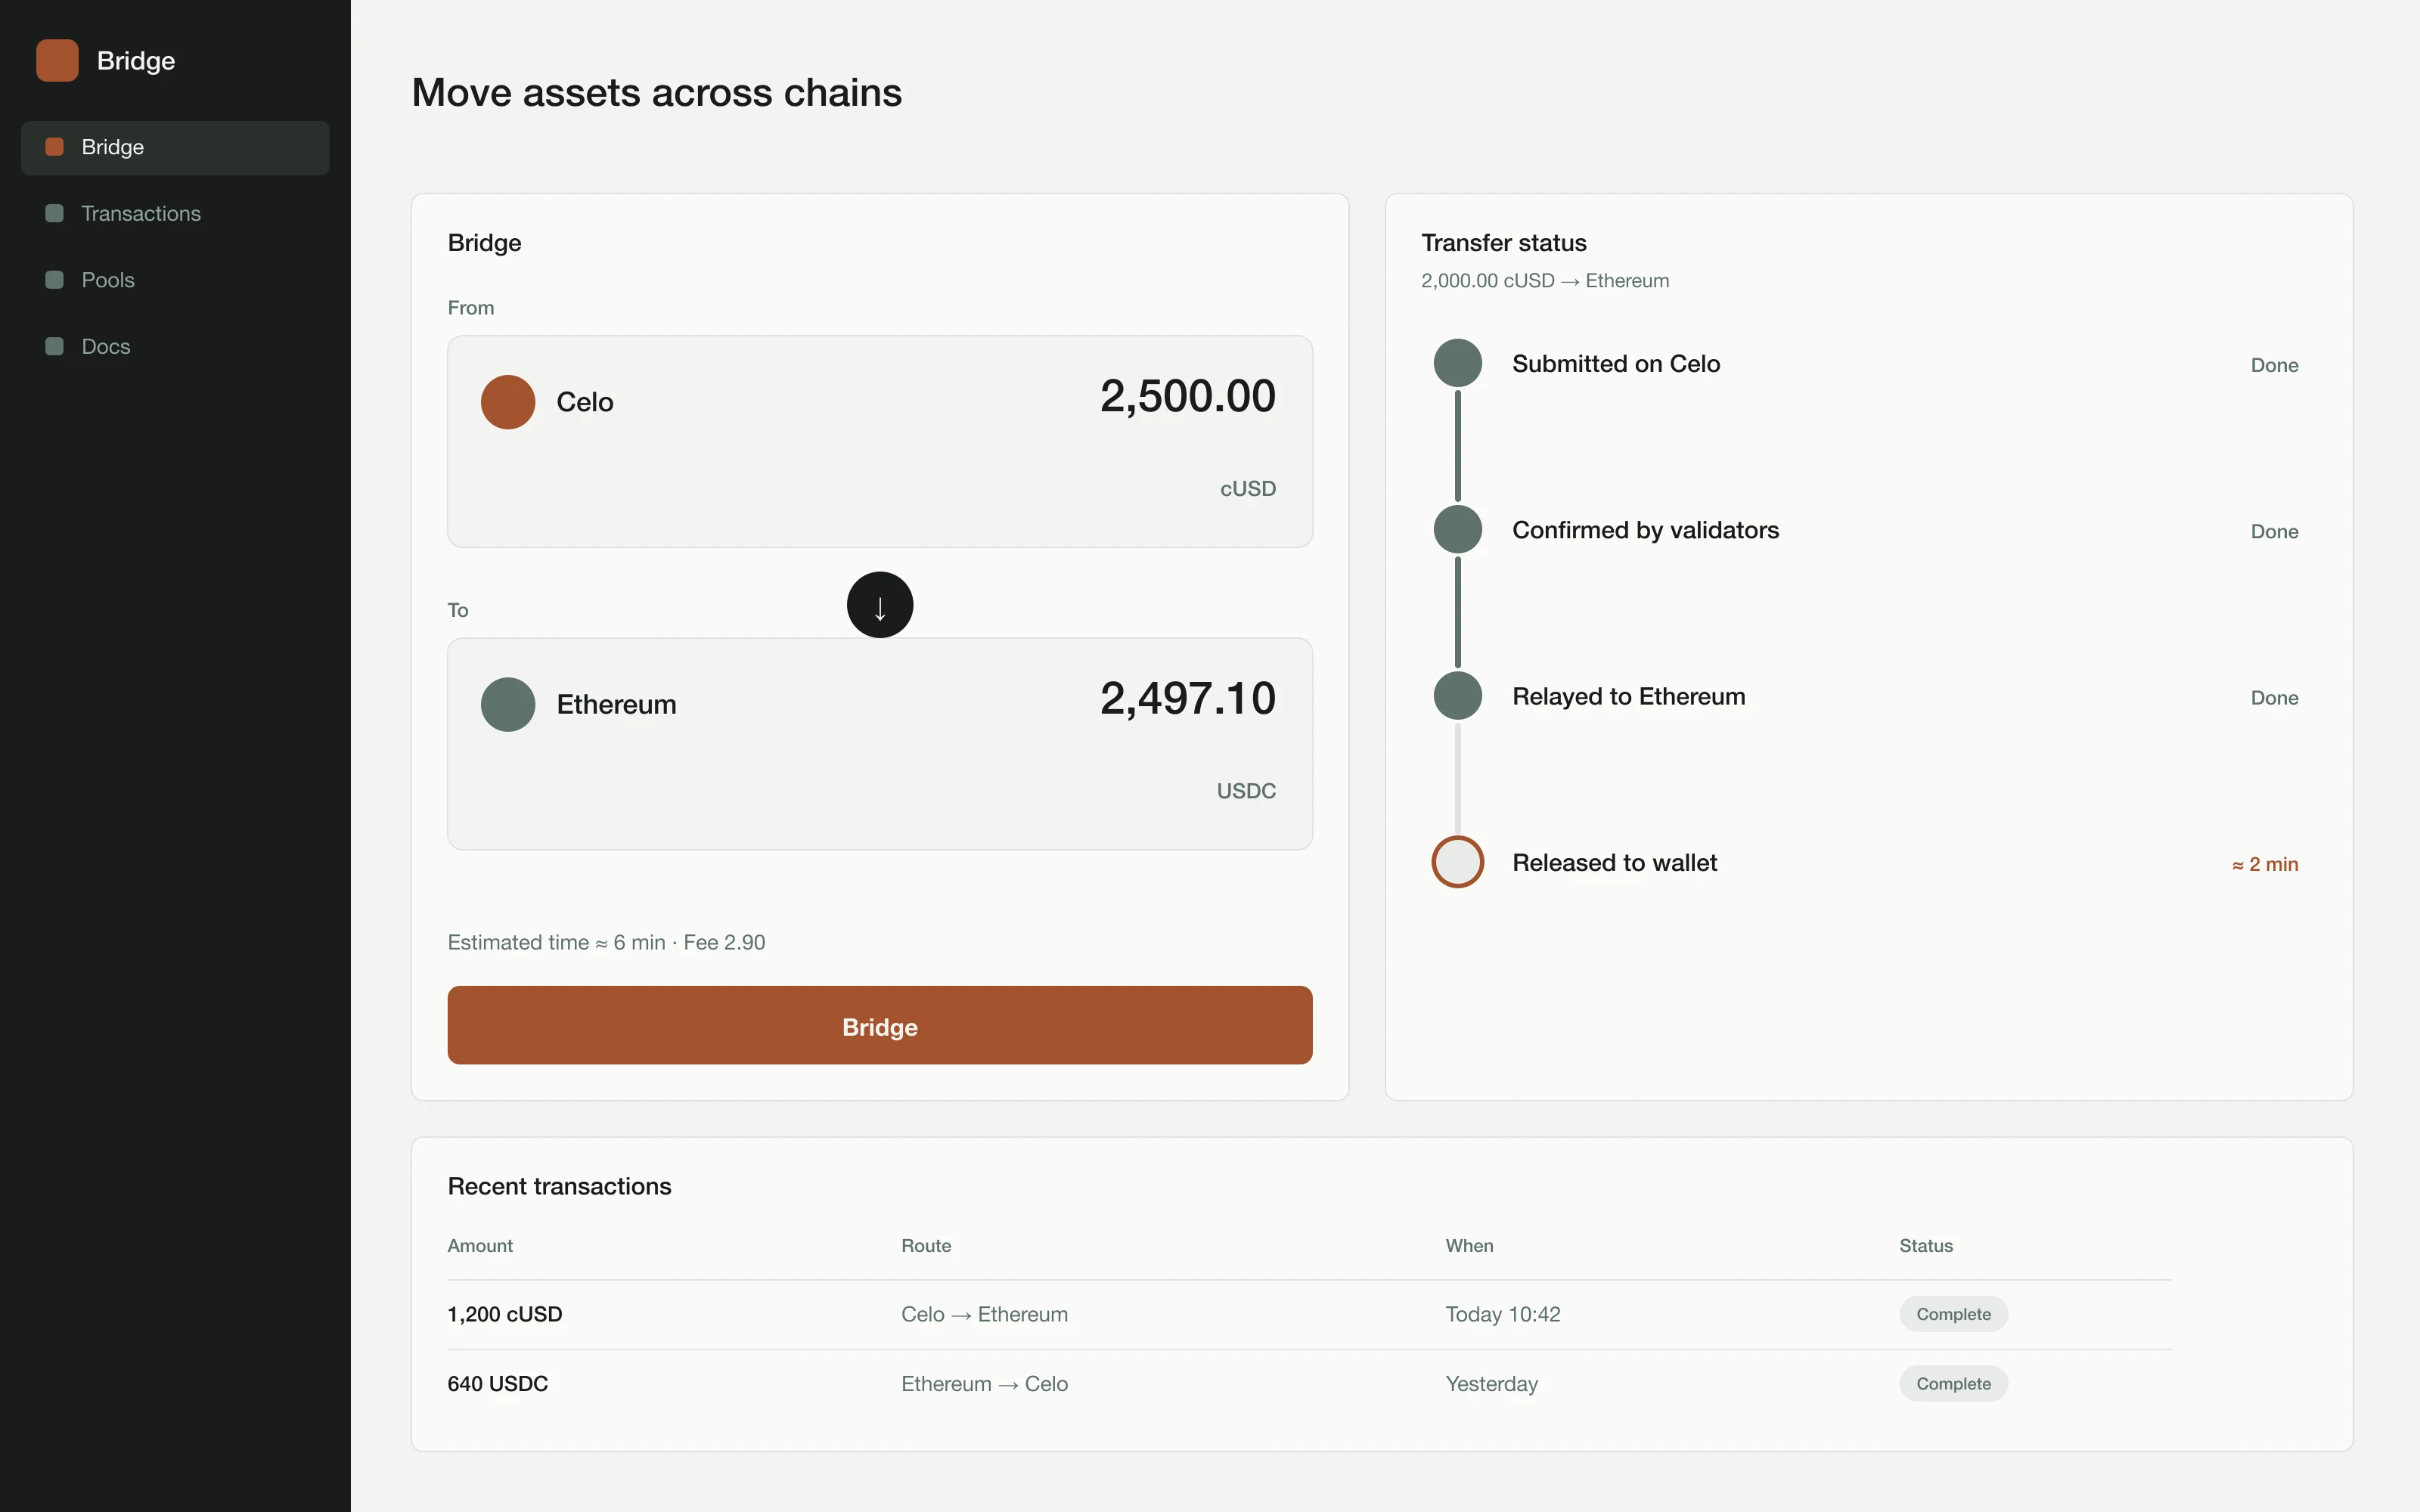Click the estimated time and fee line

(606, 943)
